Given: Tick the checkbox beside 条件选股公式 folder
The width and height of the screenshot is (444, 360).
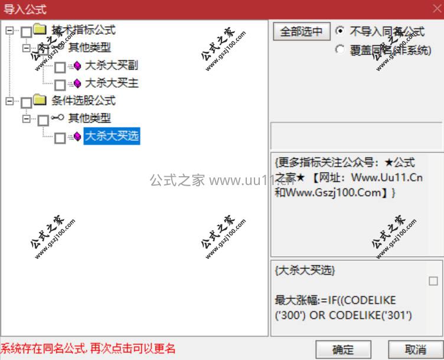Looking at the screenshot, I should (27, 103).
